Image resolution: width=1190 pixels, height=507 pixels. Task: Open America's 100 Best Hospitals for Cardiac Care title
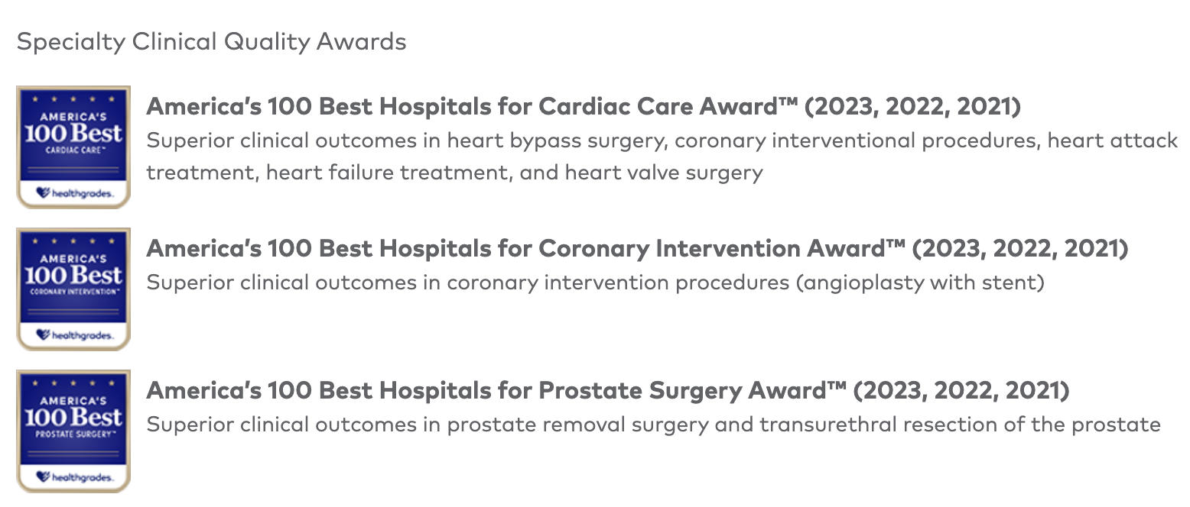tap(584, 107)
